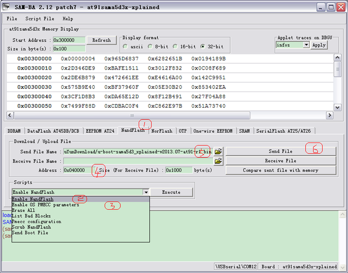Screen dimensions: 348x273
Task: Click the Board at91sama5d3x-xplained status entry
Action: pyautogui.click(x=299, y=267)
